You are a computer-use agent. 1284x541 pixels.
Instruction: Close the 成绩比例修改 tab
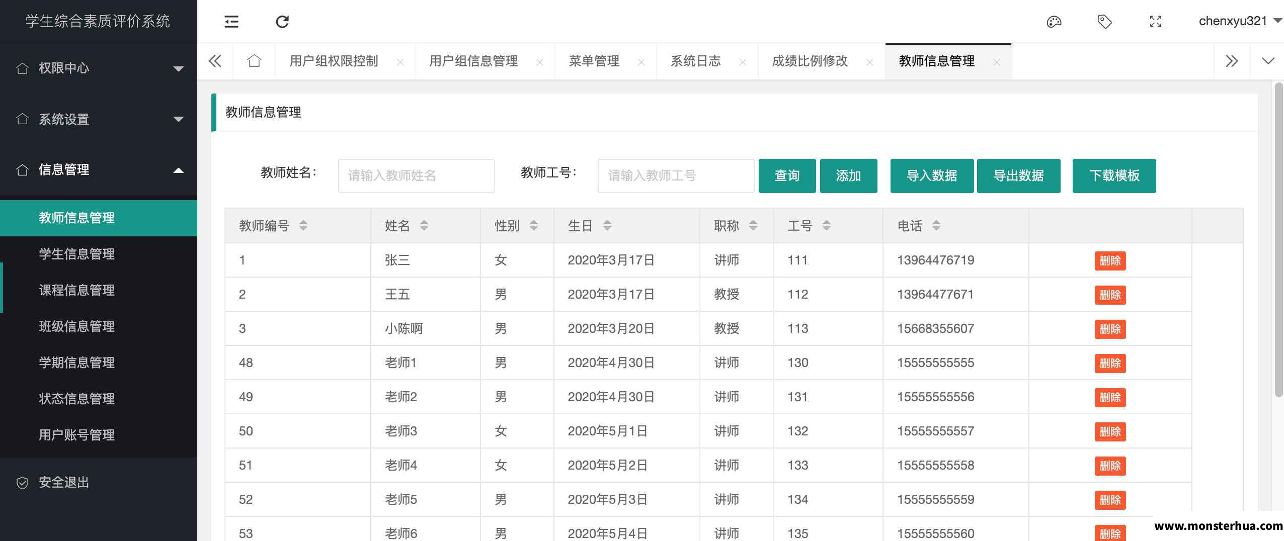click(x=869, y=62)
